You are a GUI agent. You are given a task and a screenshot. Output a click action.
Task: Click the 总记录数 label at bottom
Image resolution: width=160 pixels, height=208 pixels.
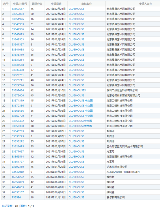coord(8,206)
